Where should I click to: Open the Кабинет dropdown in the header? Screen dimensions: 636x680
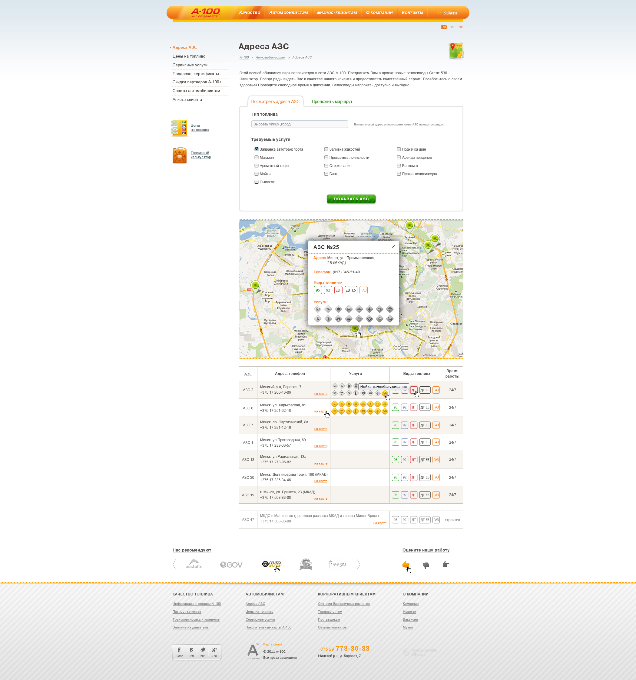click(x=450, y=13)
